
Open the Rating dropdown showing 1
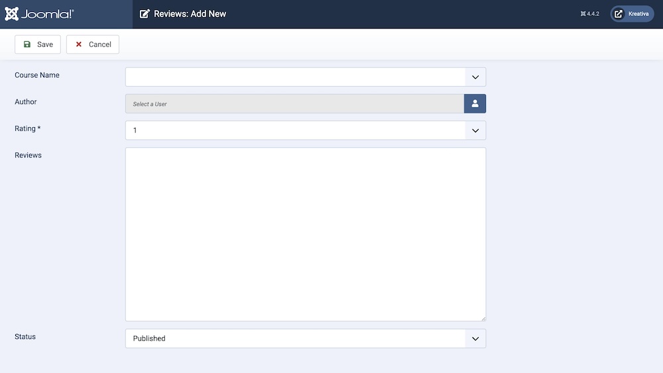click(475, 131)
